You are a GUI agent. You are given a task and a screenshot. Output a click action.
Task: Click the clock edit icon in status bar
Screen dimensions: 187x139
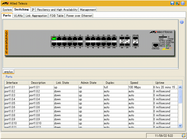[184, 135]
